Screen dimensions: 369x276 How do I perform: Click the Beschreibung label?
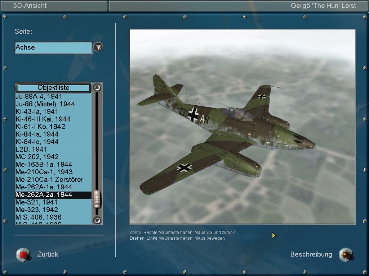click(x=311, y=254)
